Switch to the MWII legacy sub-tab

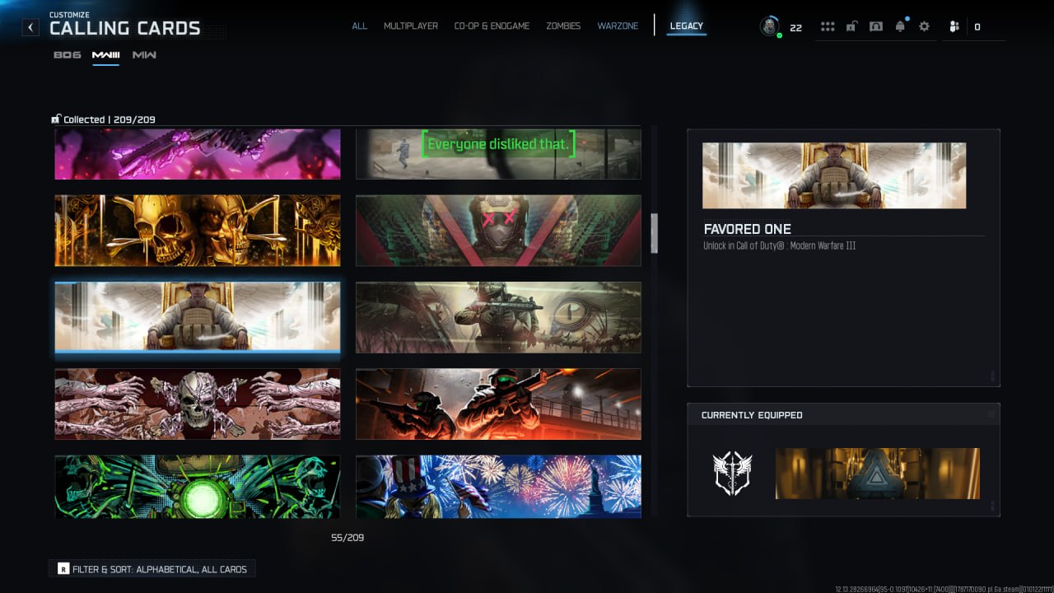pos(144,55)
